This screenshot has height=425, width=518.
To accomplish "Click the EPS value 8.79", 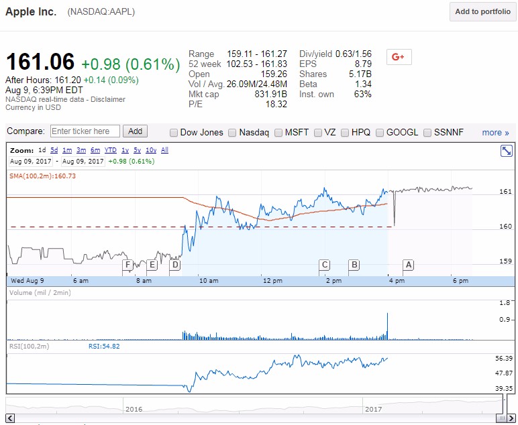I will tap(363, 64).
